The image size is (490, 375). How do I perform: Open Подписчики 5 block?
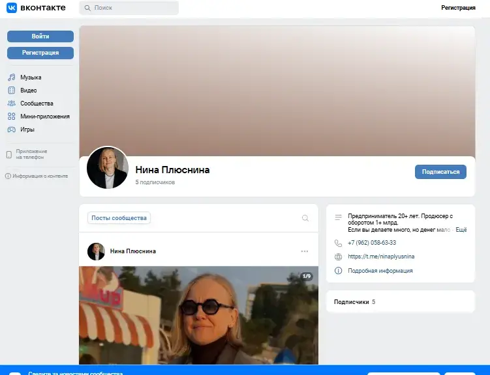point(401,301)
